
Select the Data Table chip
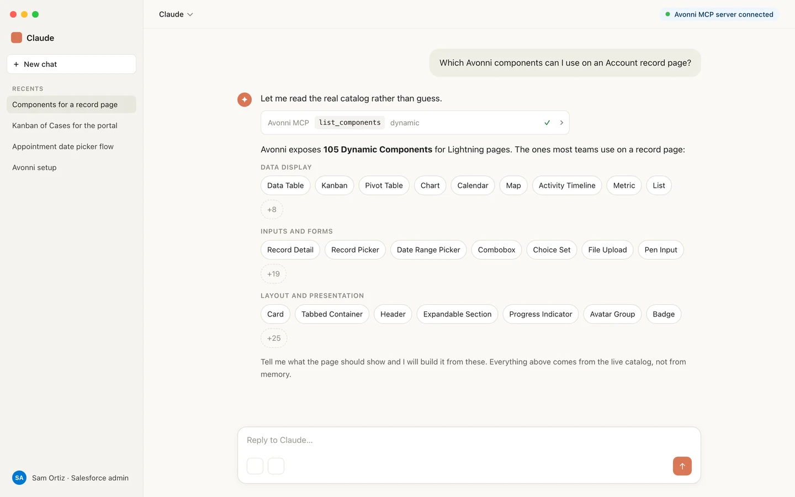(x=285, y=186)
